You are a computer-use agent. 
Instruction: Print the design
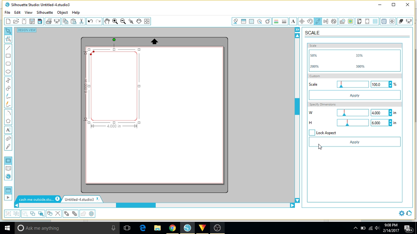point(48,21)
